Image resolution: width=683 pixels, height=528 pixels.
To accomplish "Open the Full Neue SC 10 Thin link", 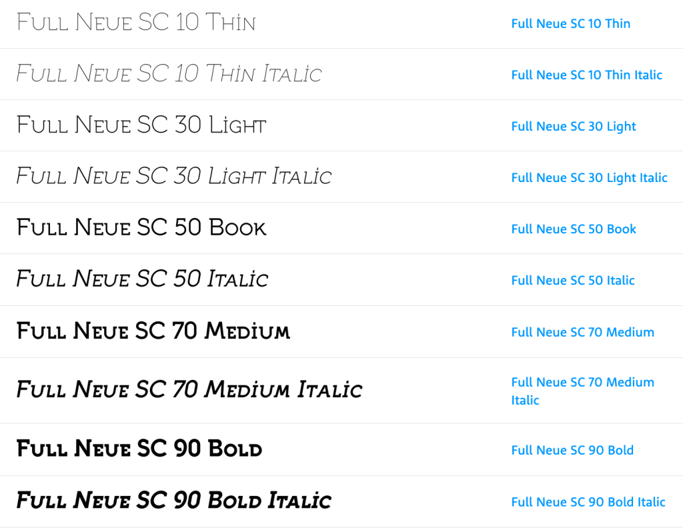I will coord(570,24).
